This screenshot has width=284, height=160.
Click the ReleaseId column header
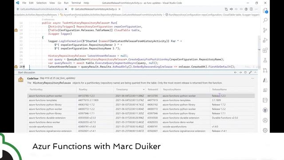(153, 89)
